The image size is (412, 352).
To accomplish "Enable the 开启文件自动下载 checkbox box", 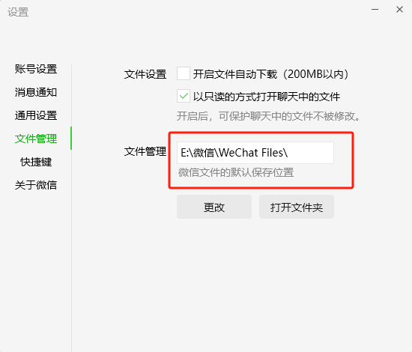I will (x=184, y=73).
